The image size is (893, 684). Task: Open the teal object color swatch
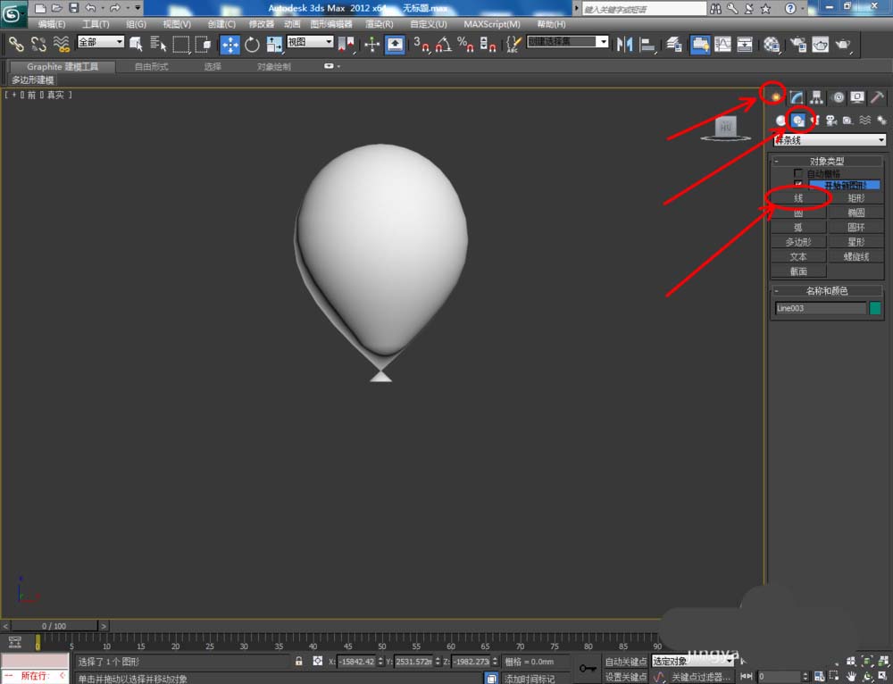875,308
